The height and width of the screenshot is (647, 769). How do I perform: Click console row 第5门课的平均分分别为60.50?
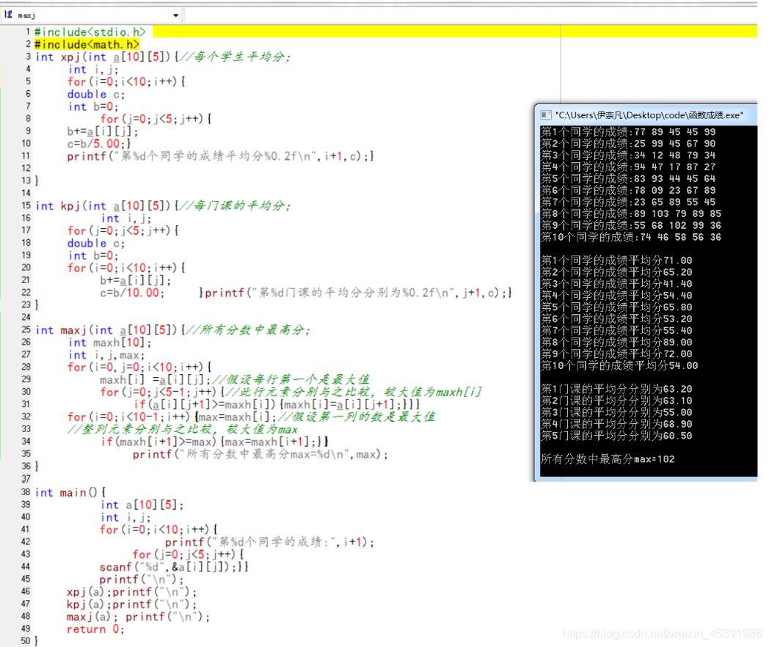616,436
